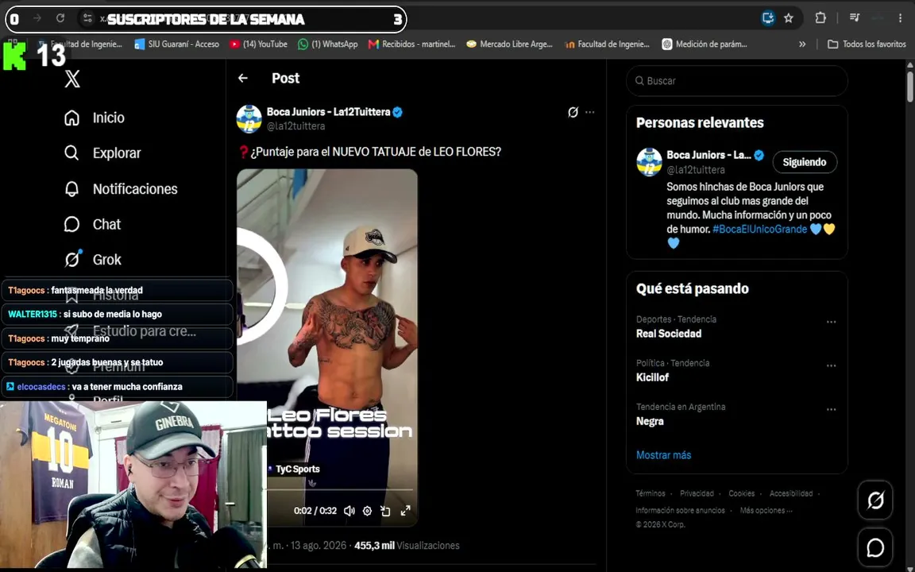
Task: Click the home icon beside Inicio
Action: click(x=71, y=118)
